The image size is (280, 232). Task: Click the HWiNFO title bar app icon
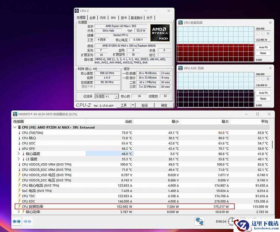(15, 114)
